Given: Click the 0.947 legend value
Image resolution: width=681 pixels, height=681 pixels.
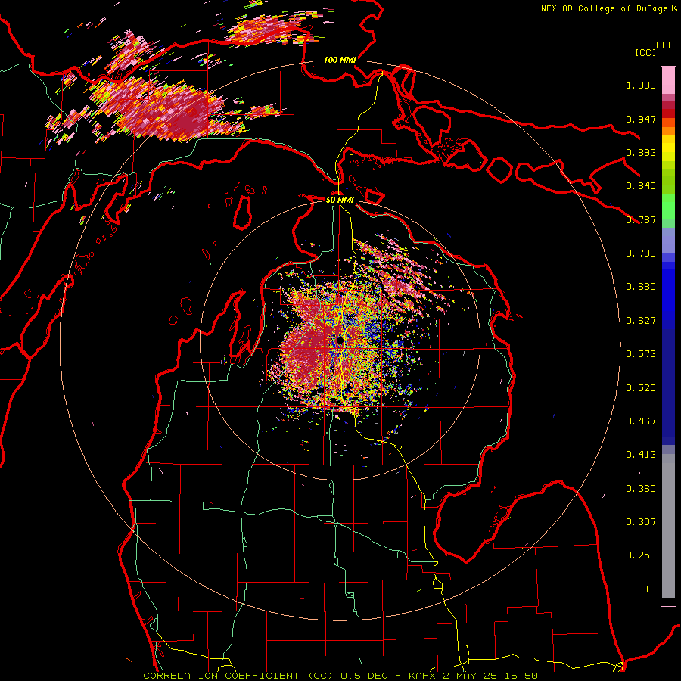Looking at the screenshot, I should [641, 119].
